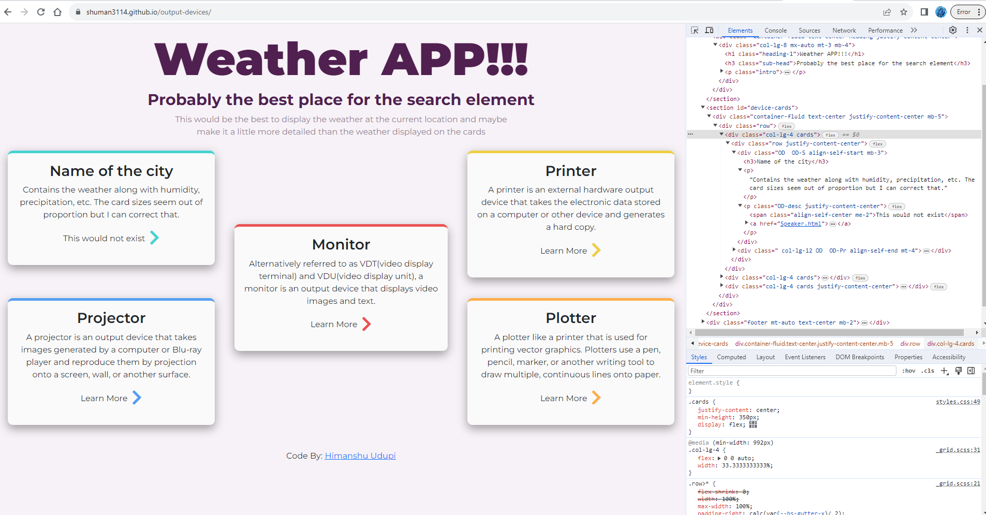Toggle the .cls class editor
This screenshot has width=986, height=515.
click(x=928, y=371)
